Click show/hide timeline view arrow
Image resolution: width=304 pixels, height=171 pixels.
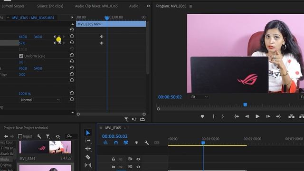(72, 18)
